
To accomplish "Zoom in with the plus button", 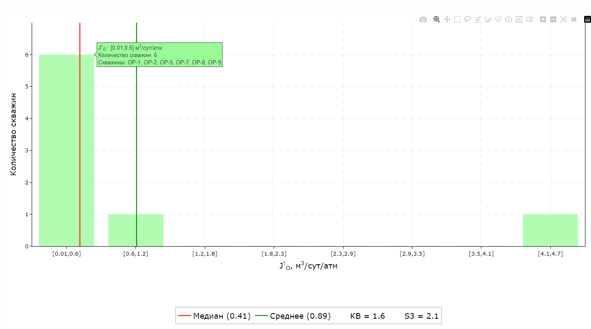I will click(x=543, y=19).
